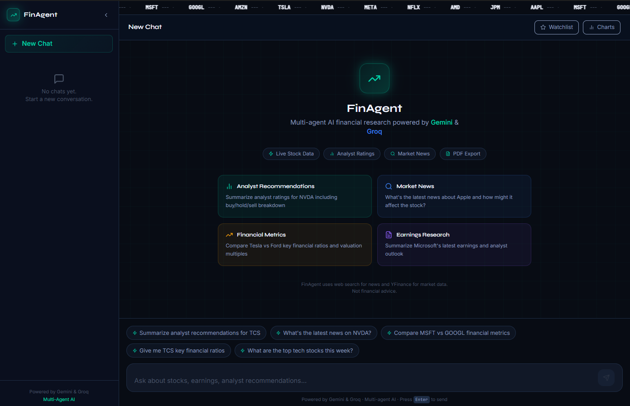Click bar chart icon on Analyst Recommendations card

(229, 186)
